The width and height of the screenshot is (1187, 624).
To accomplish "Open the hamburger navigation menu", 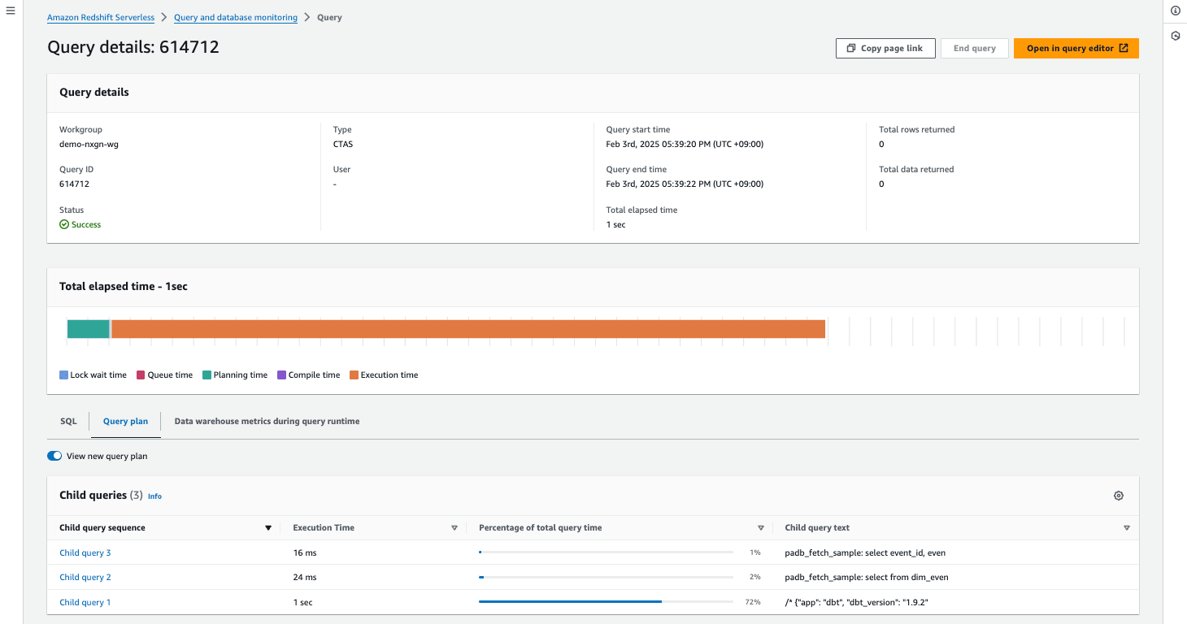I will 11,11.
